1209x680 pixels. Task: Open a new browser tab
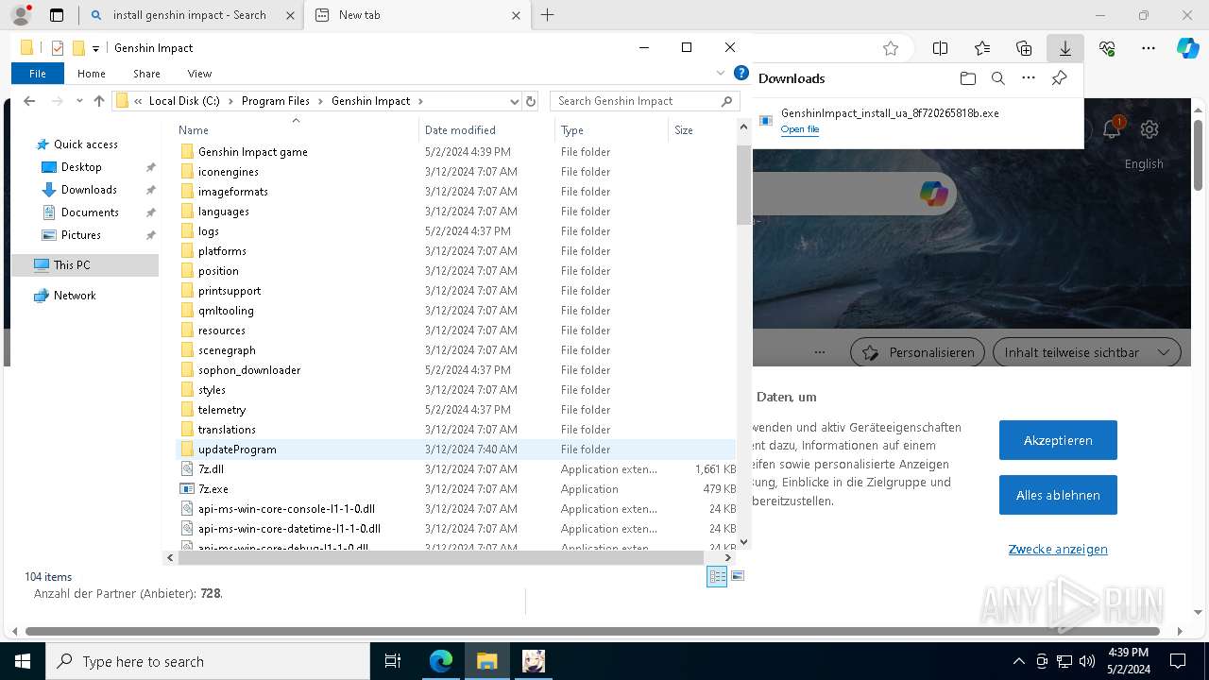point(547,15)
